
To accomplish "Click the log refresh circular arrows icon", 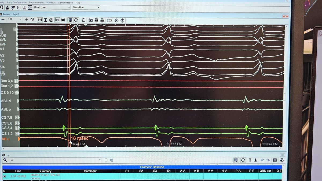I will [x=243, y=160].
